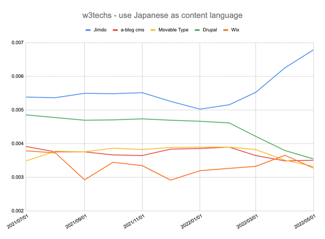Select the a-blog cms legend label

132,30
